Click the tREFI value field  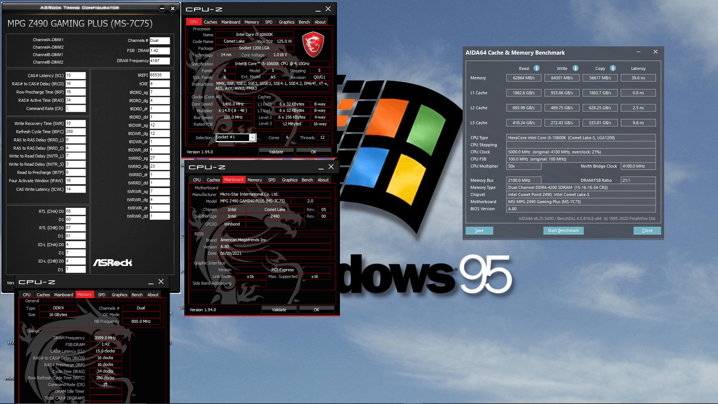[x=160, y=75]
